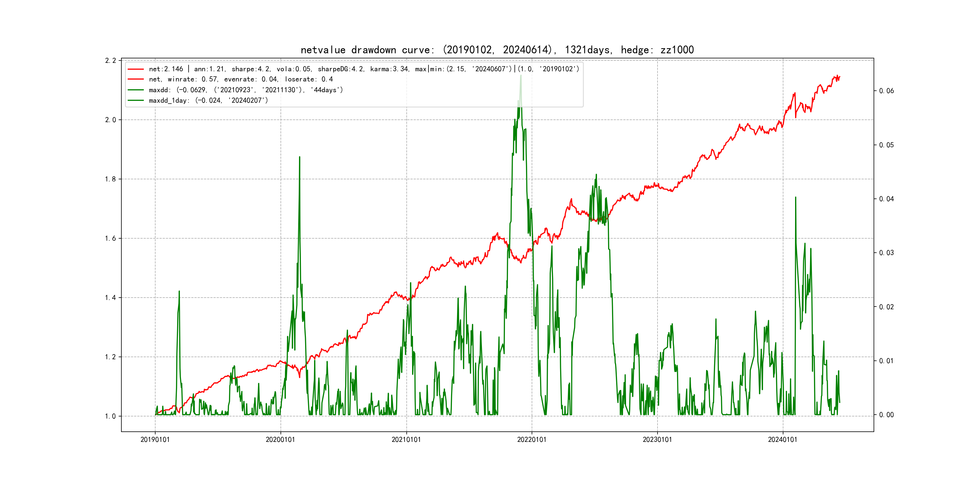The height and width of the screenshot is (485, 971).
Task: Click the 2.2 left y-axis label
Action: tap(111, 60)
